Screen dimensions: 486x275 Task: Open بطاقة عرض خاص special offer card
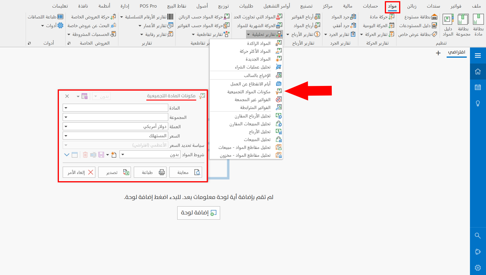[418, 34]
